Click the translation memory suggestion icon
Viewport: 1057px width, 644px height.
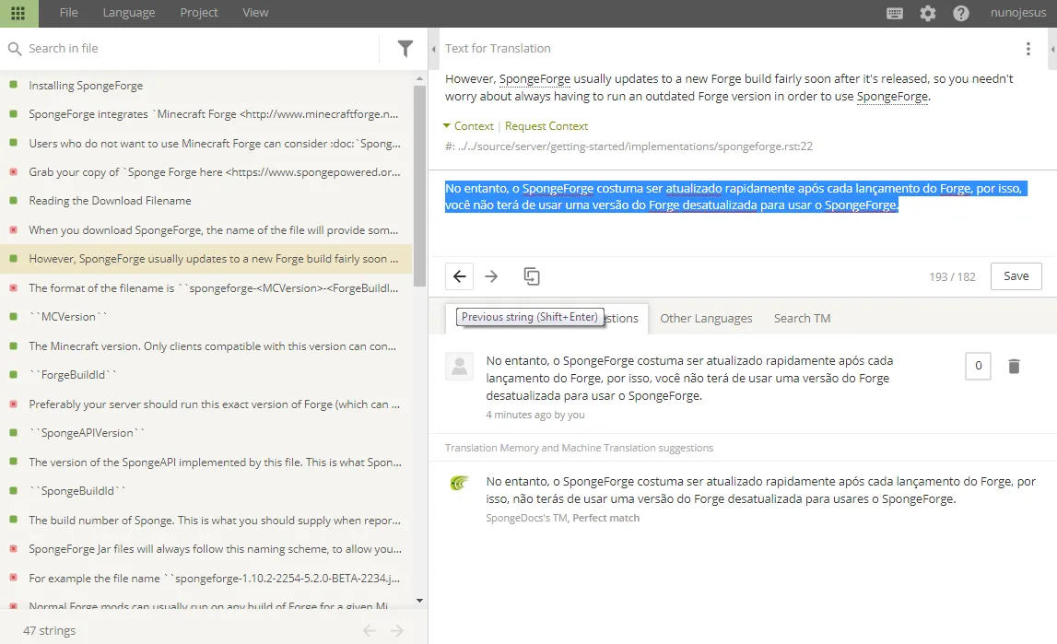(x=459, y=483)
